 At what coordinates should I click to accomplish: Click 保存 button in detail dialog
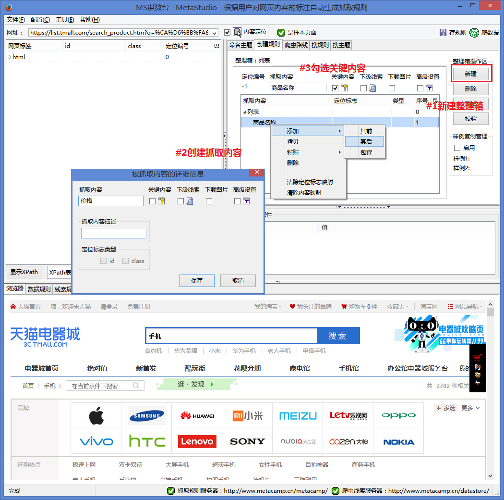click(197, 281)
